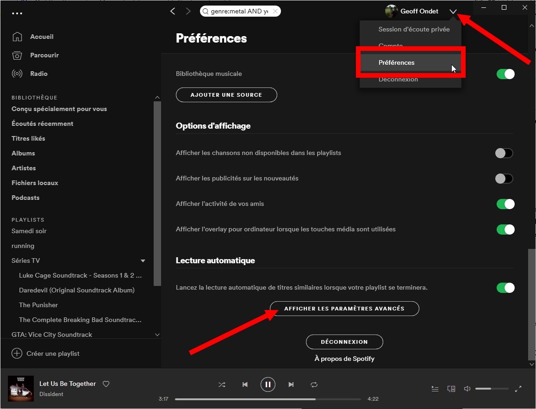Turn off Lecture automatique switch
536x409 pixels.
tap(505, 288)
